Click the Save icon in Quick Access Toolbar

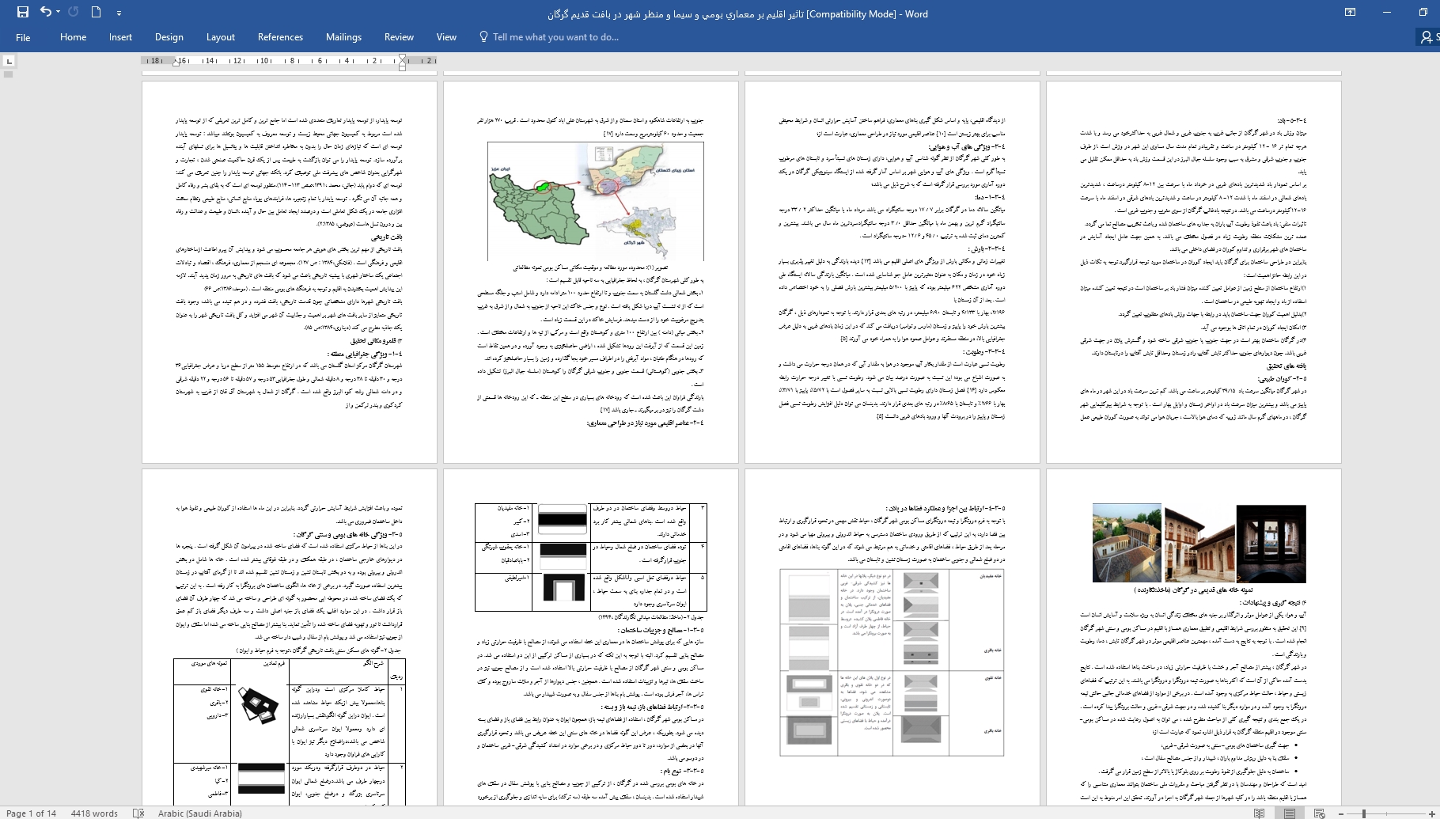[22, 12]
